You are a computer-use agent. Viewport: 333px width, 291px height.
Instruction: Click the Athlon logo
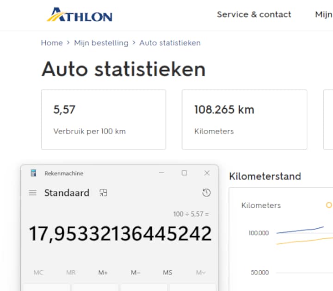80,15
